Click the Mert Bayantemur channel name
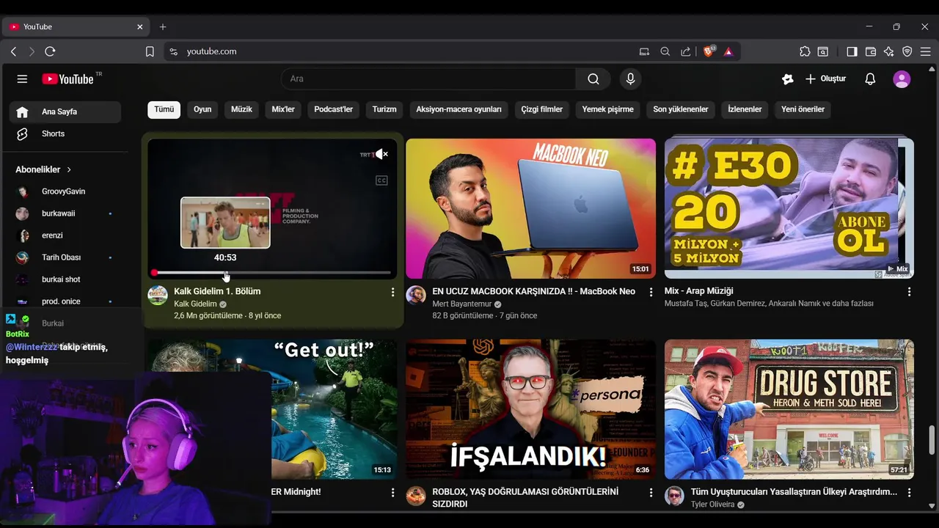 [x=464, y=304]
